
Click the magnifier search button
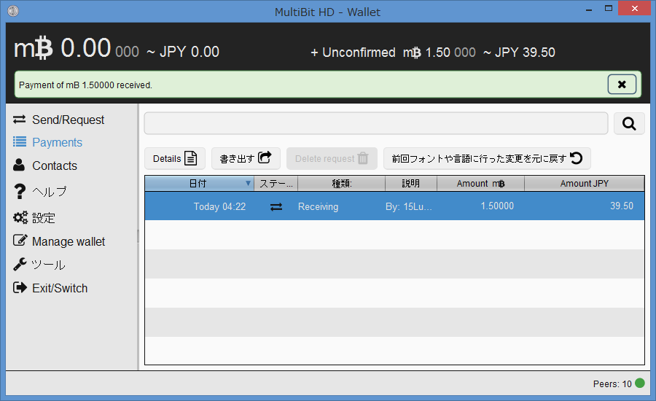629,123
